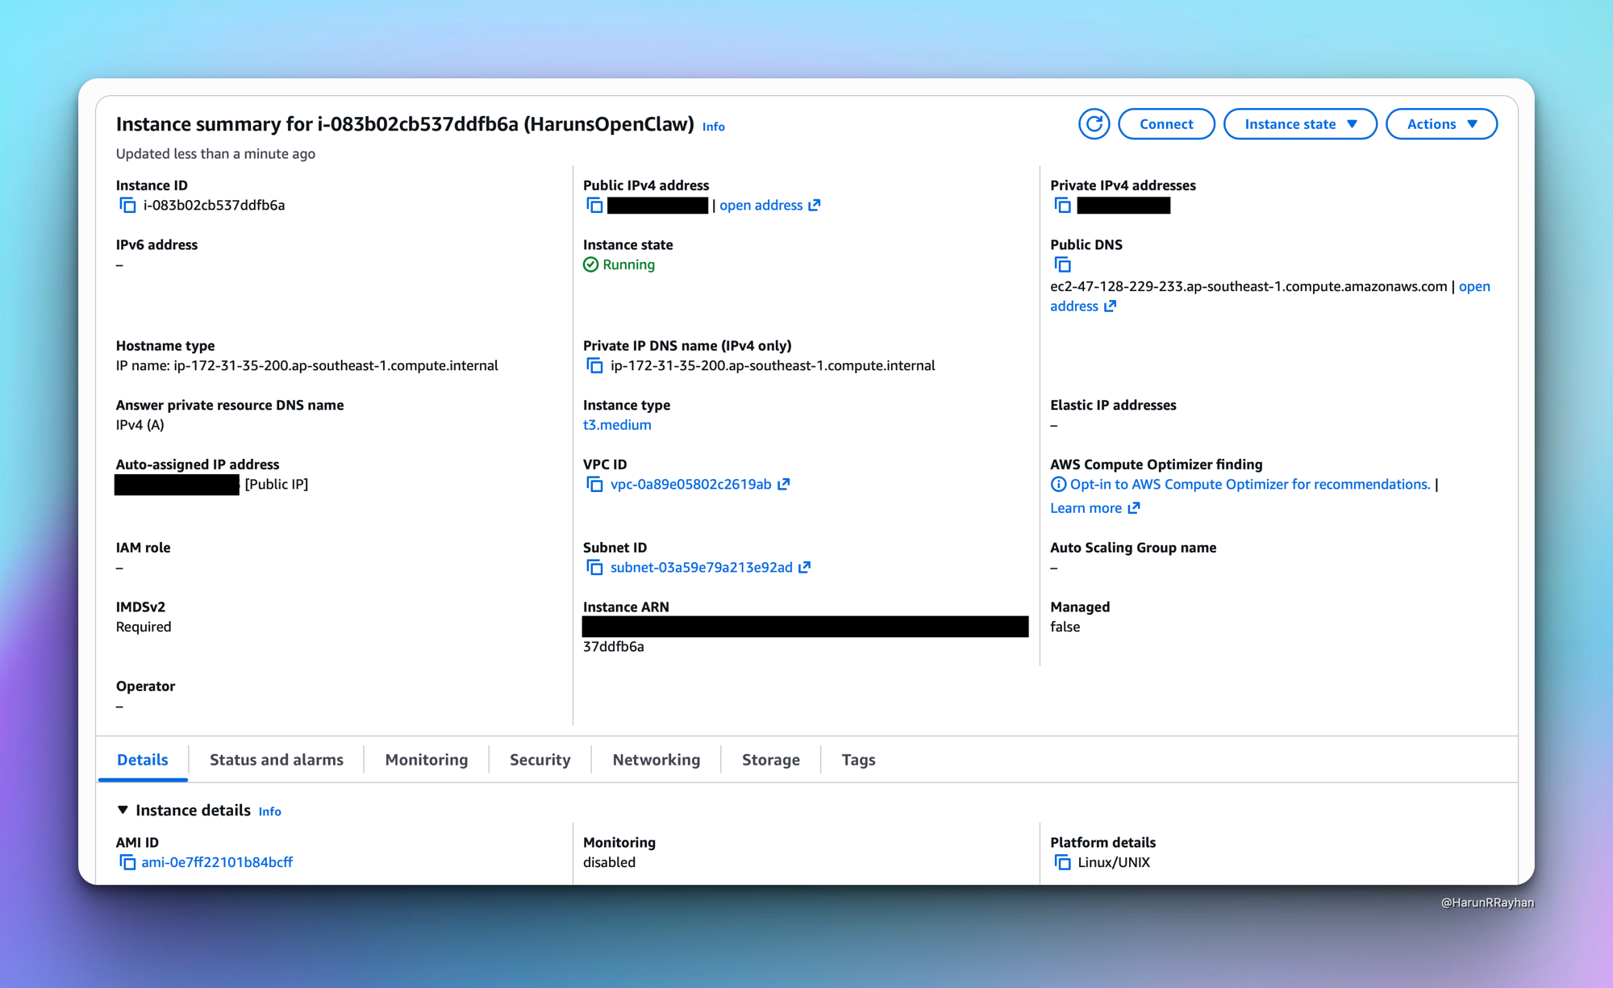1613x988 pixels.
Task: Click Info link beside Instance details
Action: click(x=269, y=811)
